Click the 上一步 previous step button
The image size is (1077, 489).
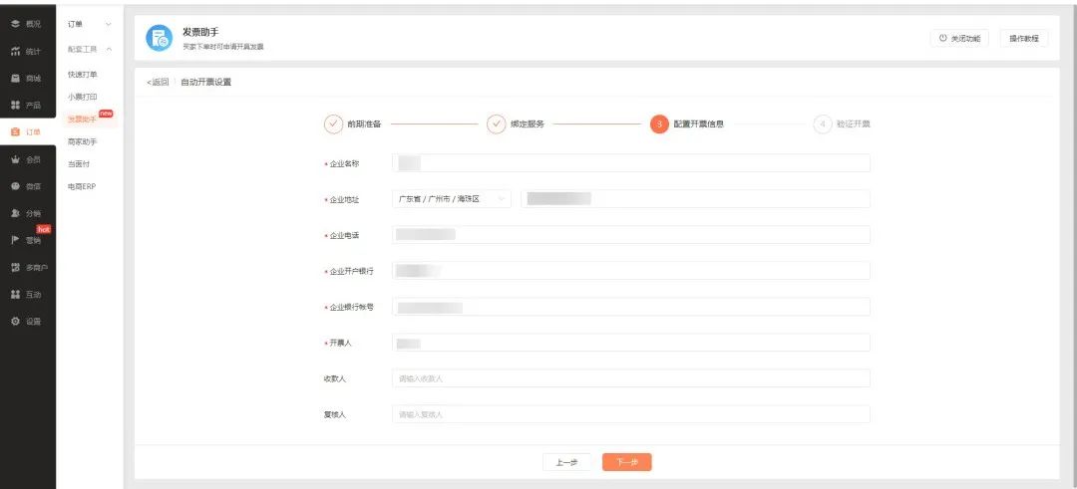tap(566, 462)
